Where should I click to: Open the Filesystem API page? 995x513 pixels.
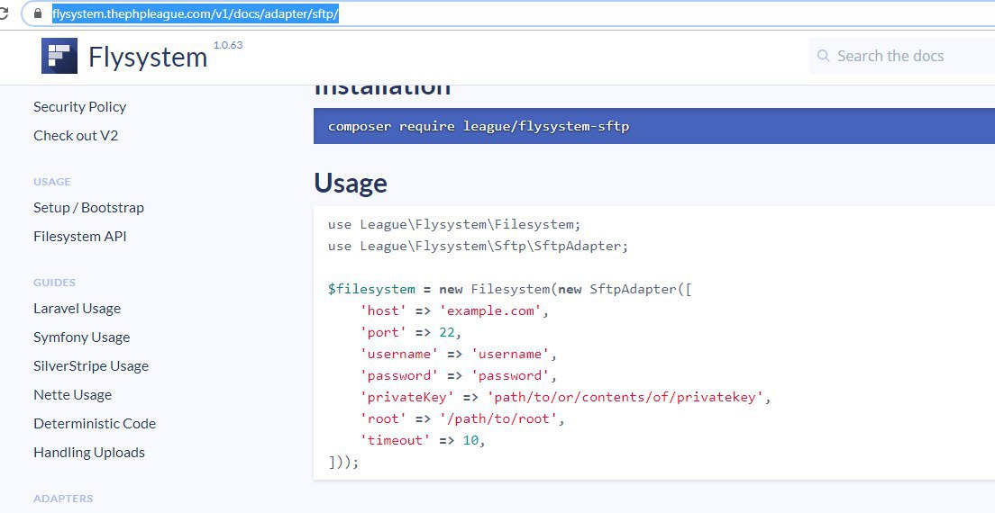(80, 236)
